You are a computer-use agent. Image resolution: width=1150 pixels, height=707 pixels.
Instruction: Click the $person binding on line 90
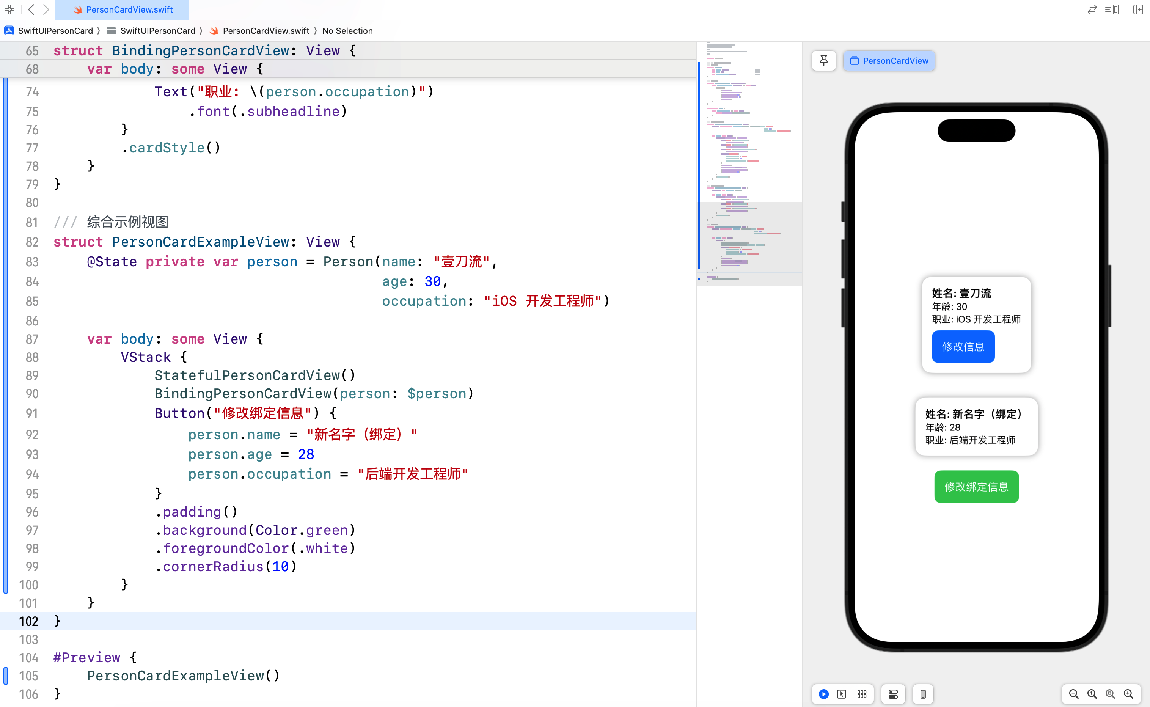(x=437, y=394)
